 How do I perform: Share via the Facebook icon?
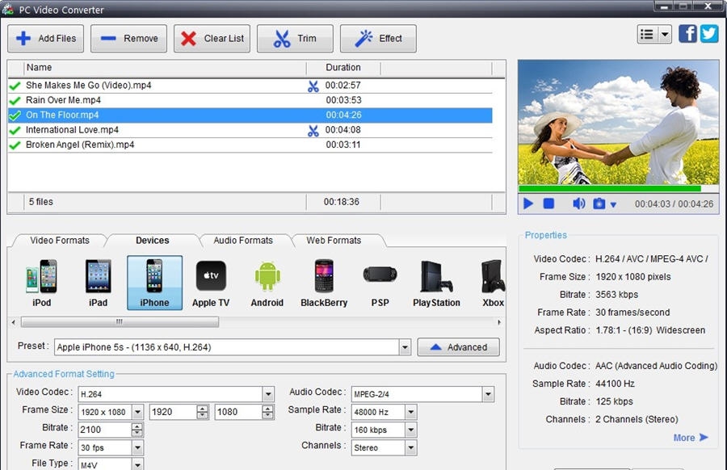[687, 33]
